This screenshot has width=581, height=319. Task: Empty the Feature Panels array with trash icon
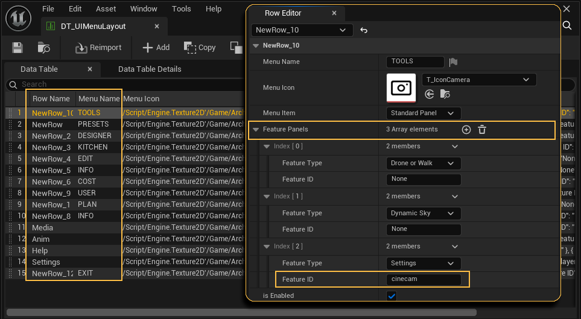(482, 130)
